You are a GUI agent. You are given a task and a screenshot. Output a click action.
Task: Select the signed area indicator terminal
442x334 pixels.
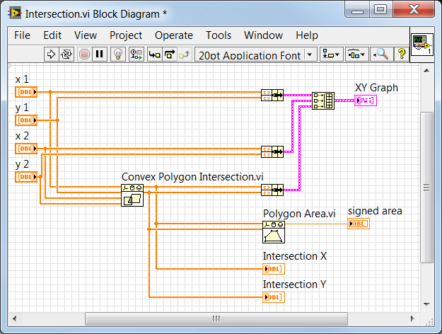tap(359, 224)
